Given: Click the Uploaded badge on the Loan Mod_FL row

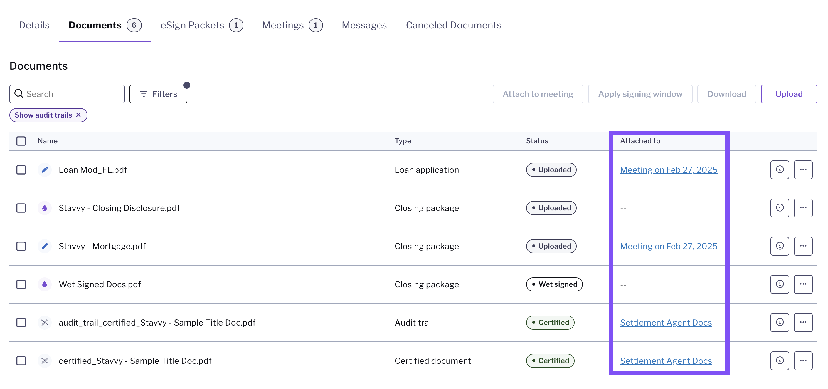Looking at the screenshot, I should pos(551,170).
